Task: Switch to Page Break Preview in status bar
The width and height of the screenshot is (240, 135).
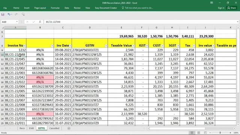Action: tap(205, 133)
